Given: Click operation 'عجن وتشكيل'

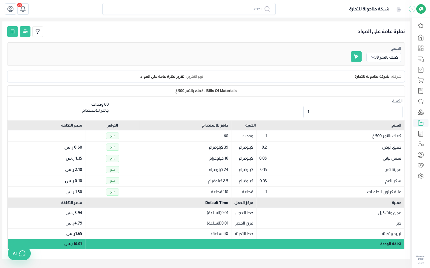Looking at the screenshot, I should click(x=389, y=213).
